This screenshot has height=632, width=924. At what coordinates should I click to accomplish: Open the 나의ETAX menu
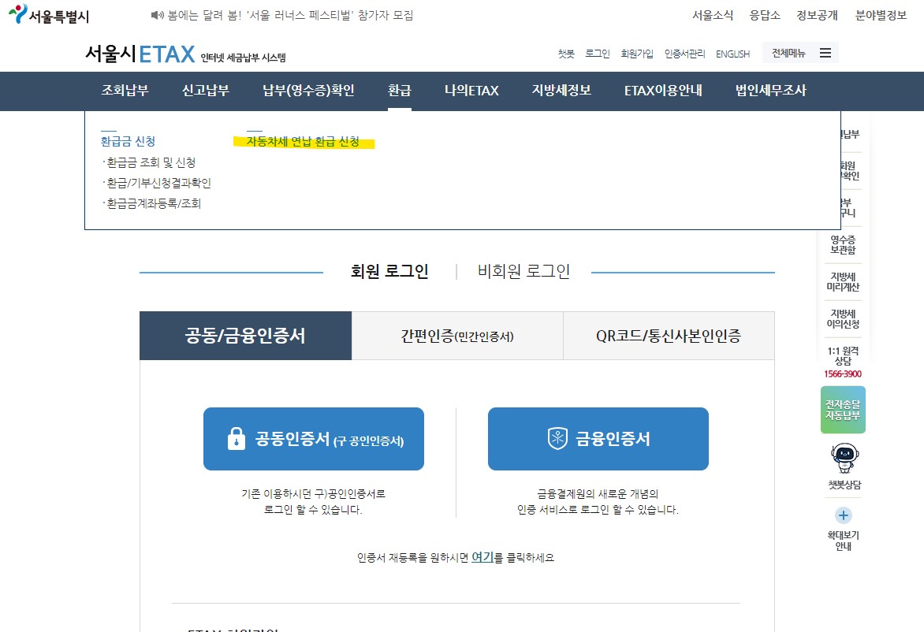(471, 91)
